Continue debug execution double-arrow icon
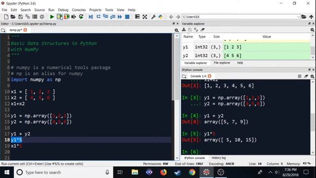This screenshot has width=316, height=178. tap(119, 17)
